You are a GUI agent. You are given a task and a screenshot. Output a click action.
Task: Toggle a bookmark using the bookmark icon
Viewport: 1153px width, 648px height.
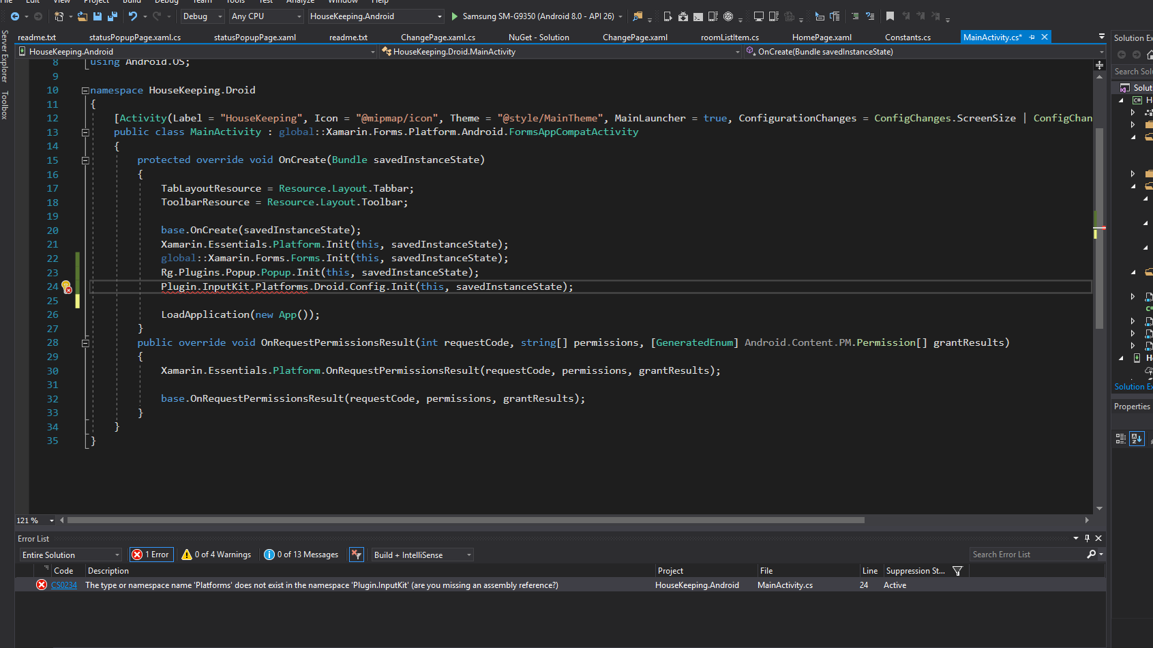tap(890, 16)
